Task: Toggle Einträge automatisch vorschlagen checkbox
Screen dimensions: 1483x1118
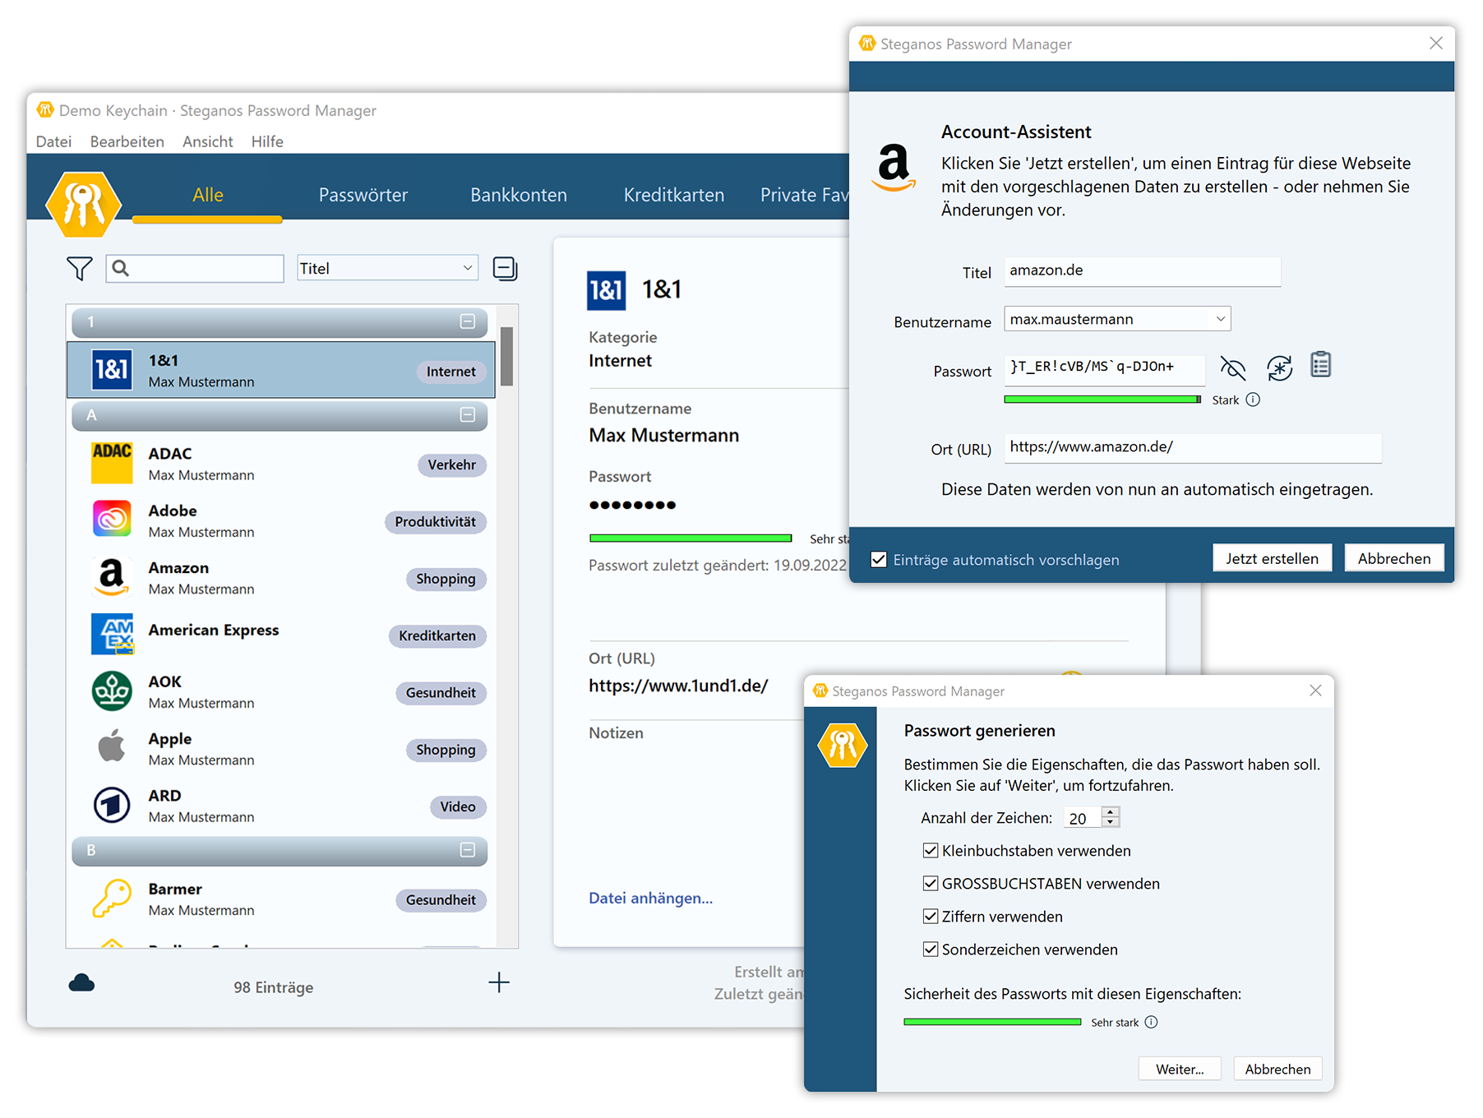Action: [879, 560]
